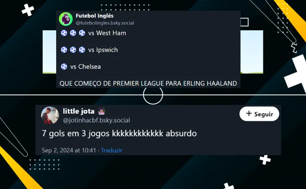
Task: Click the 7 gols em 3 jogos post text
Action: [119, 134]
